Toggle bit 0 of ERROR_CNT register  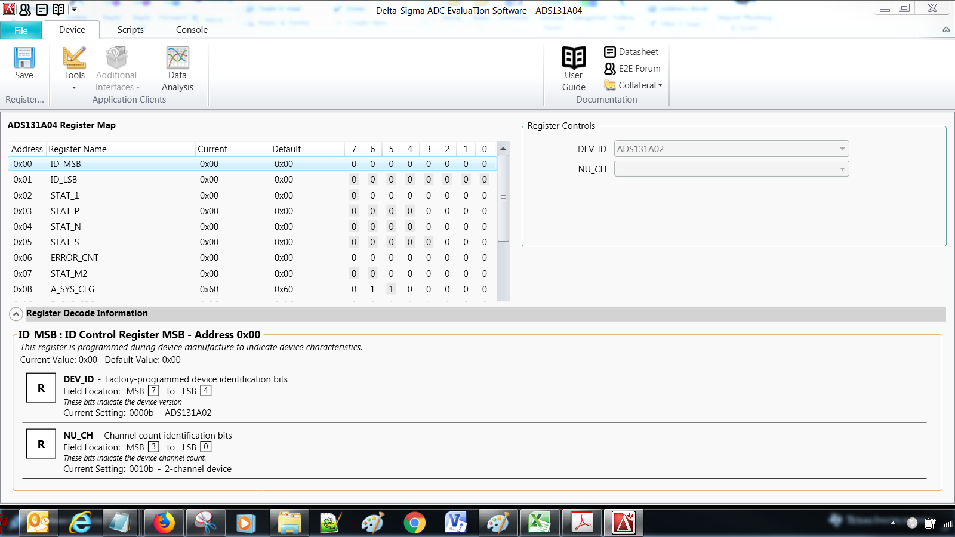point(485,258)
